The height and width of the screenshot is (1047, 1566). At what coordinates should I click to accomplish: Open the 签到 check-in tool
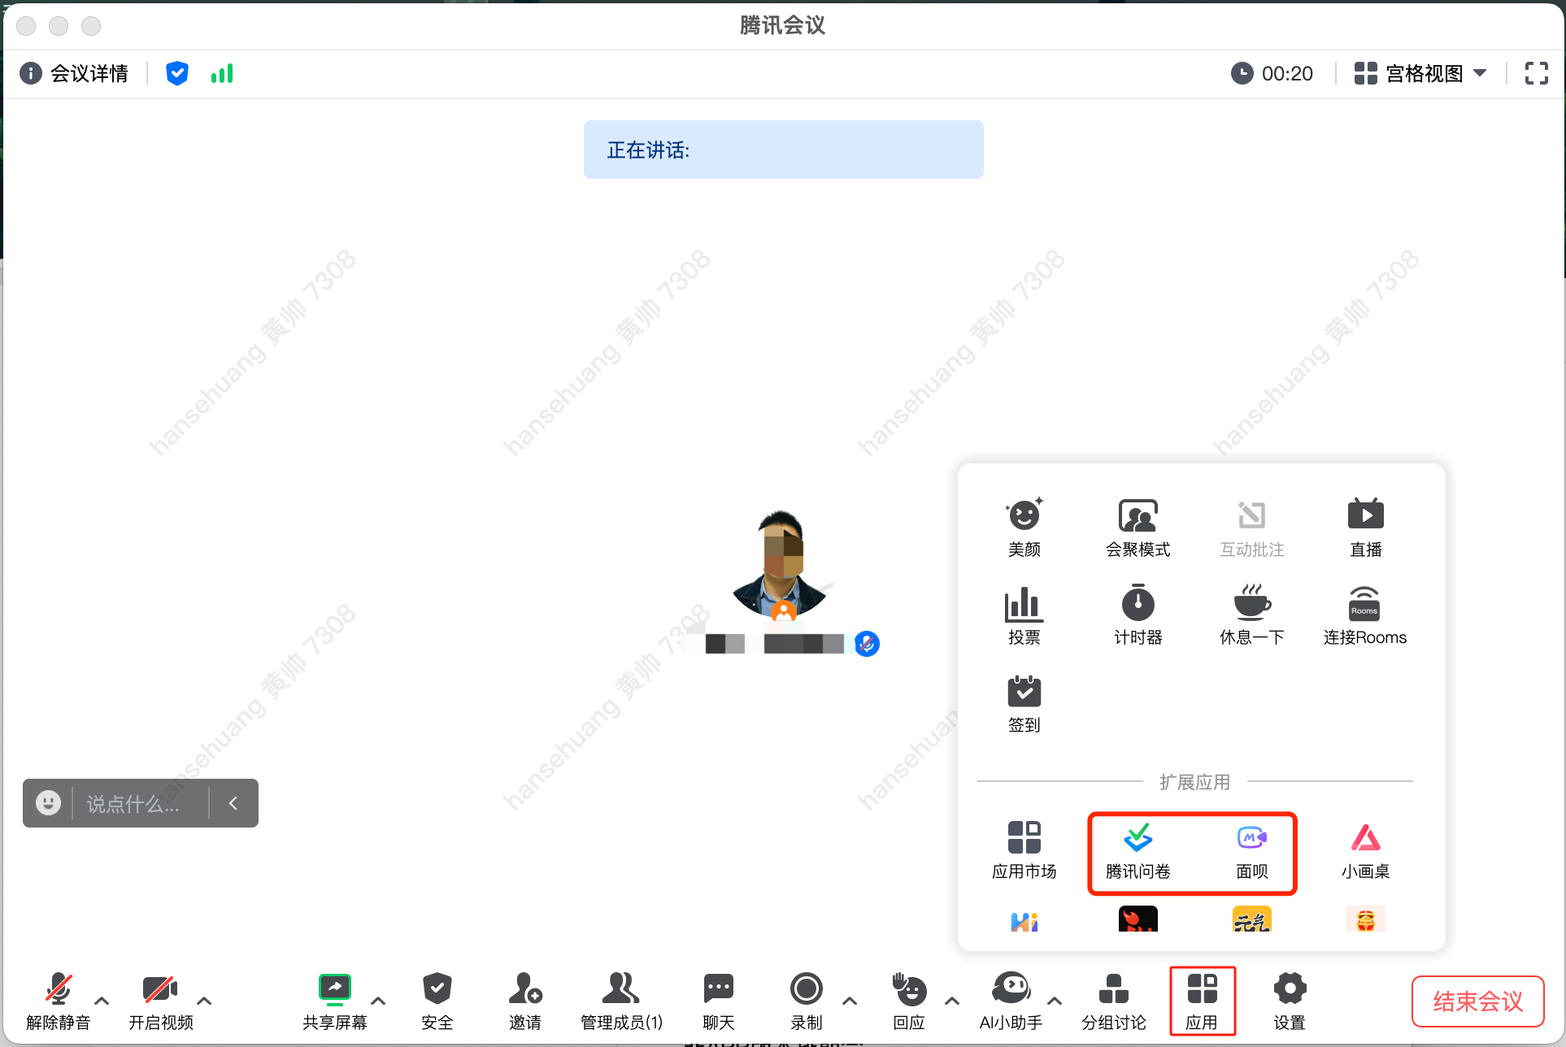[x=1024, y=703]
